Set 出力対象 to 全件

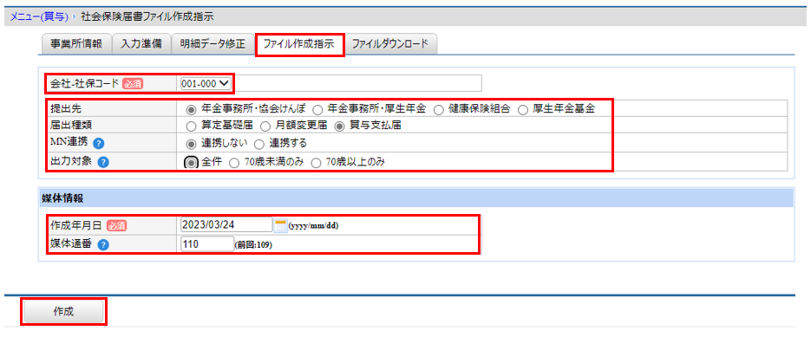[191, 162]
